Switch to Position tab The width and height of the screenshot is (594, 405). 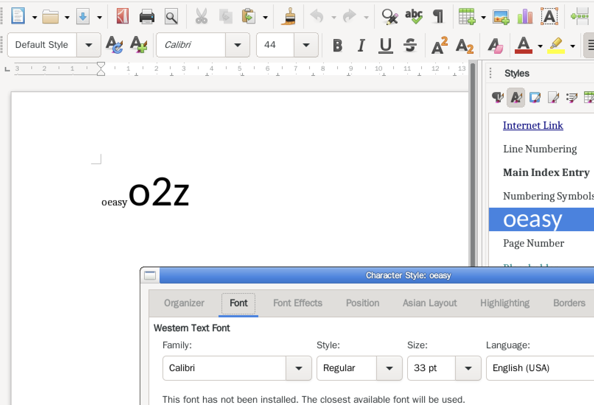point(363,303)
